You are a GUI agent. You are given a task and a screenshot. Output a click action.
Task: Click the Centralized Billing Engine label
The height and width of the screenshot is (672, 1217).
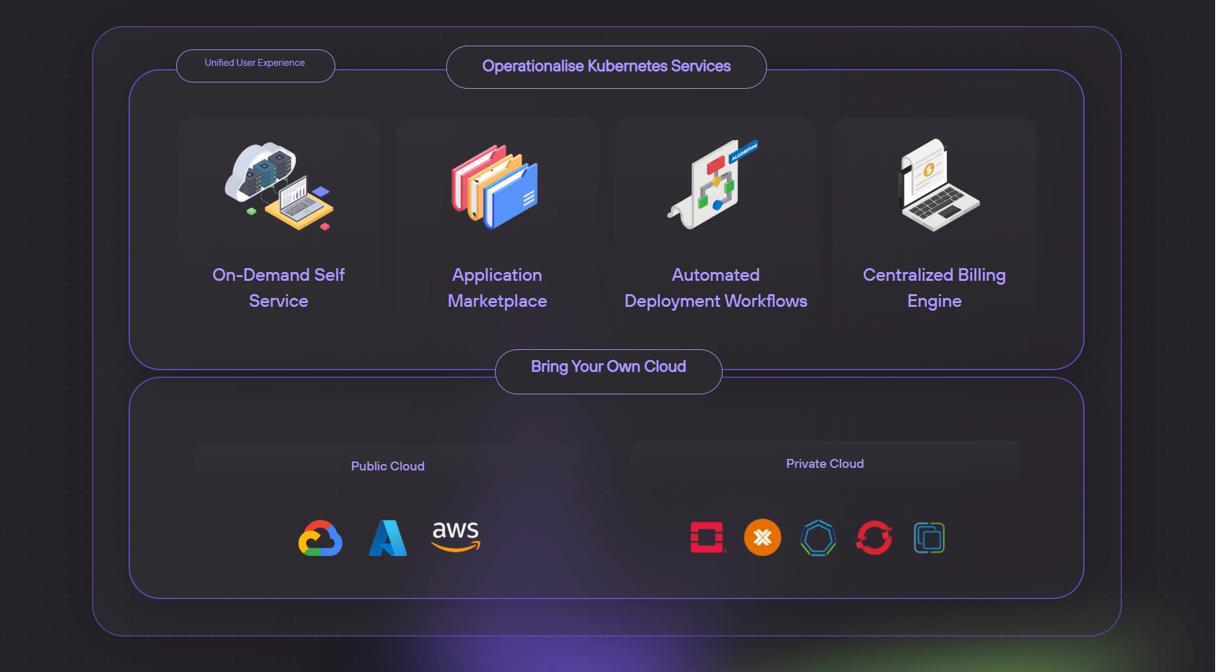[x=934, y=288]
